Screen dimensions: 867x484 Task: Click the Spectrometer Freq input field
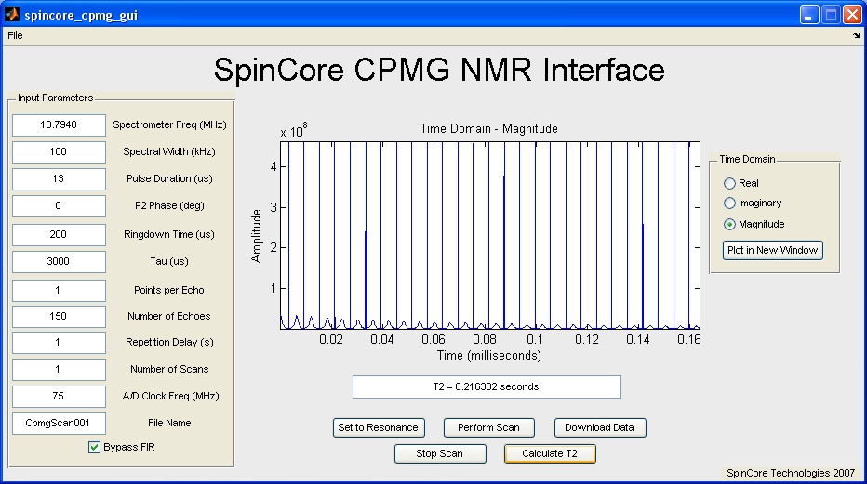coord(59,125)
